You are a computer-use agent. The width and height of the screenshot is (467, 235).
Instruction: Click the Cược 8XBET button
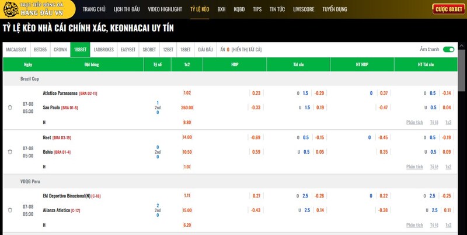tap(448, 9)
